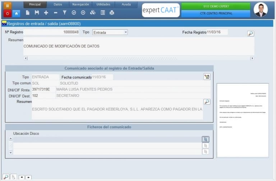Click edit comunicado icon beside Fecha comunicado

pyautogui.click(x=207, y=77)
